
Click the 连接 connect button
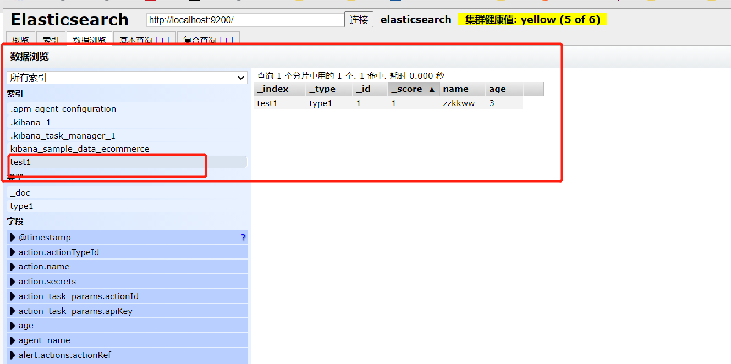(359, 20)
